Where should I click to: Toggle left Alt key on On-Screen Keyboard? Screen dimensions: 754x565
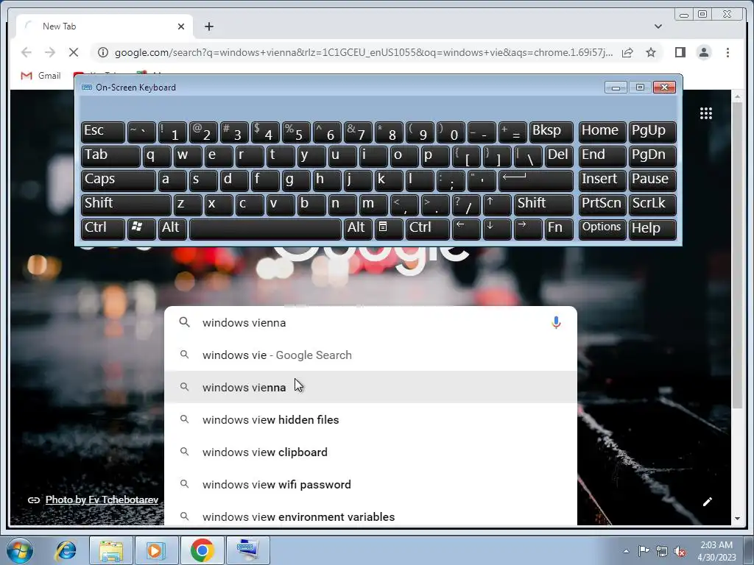click(172, 229)
